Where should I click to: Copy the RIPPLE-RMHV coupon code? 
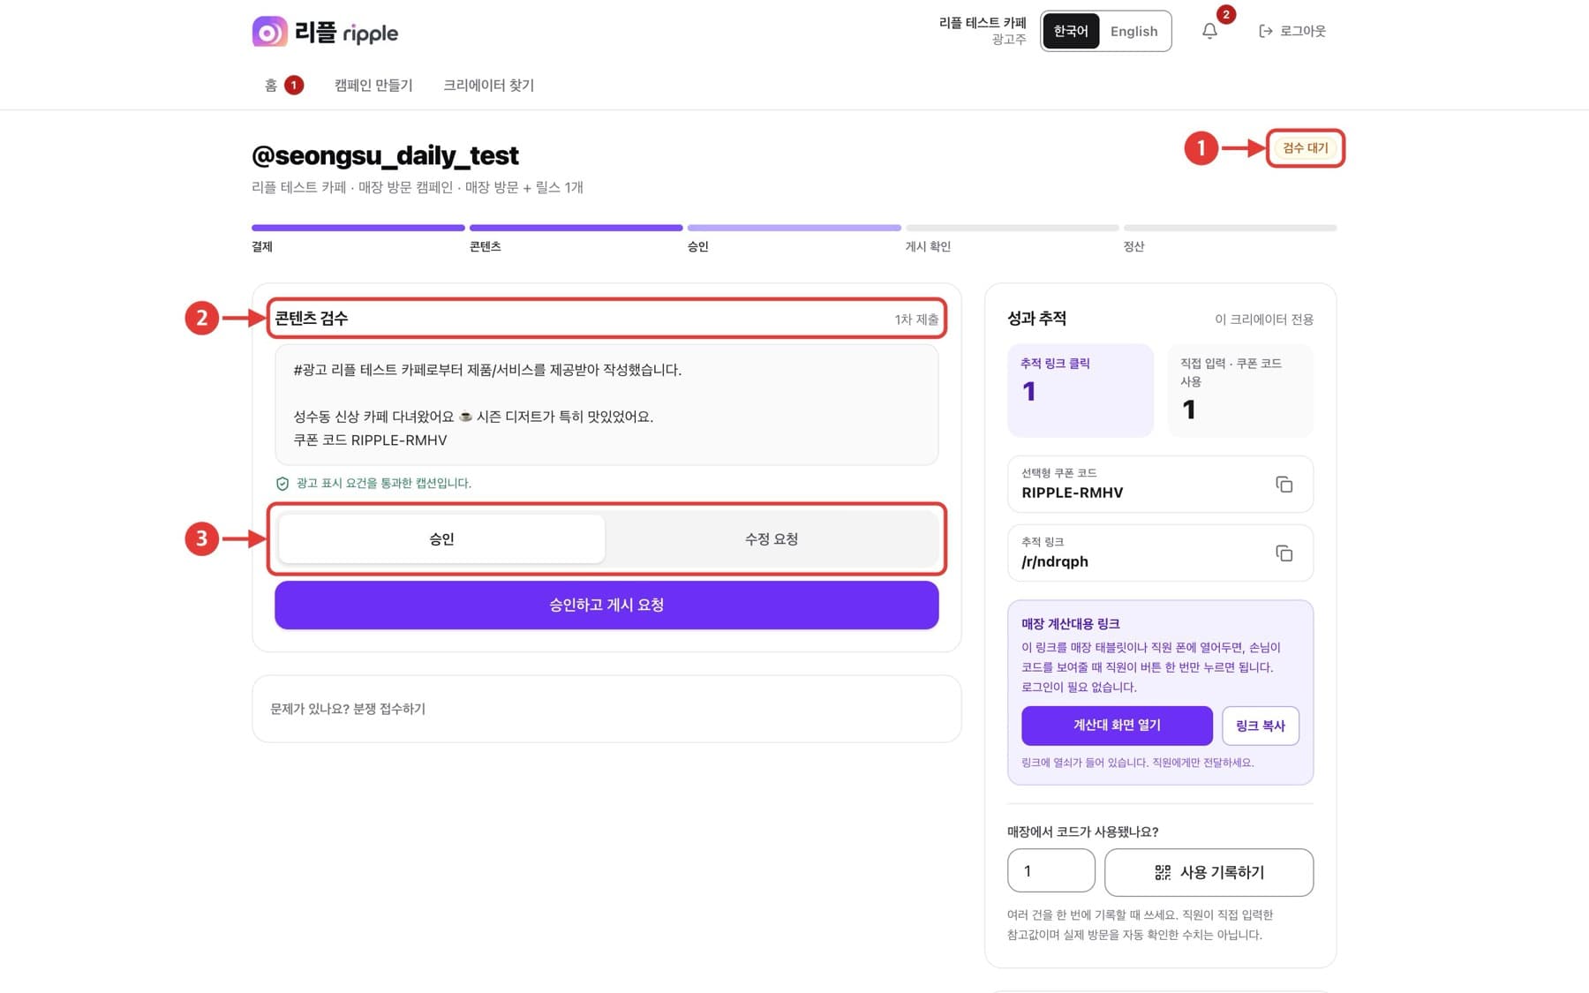[x=1284, y=484]
